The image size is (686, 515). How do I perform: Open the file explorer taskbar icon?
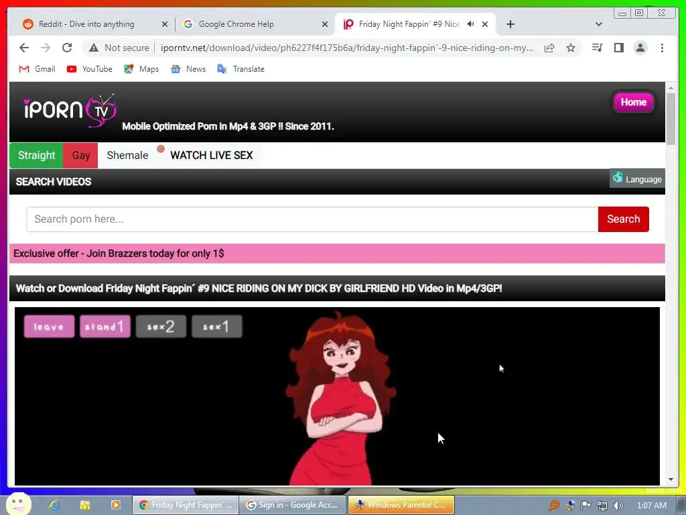[85, 505]
